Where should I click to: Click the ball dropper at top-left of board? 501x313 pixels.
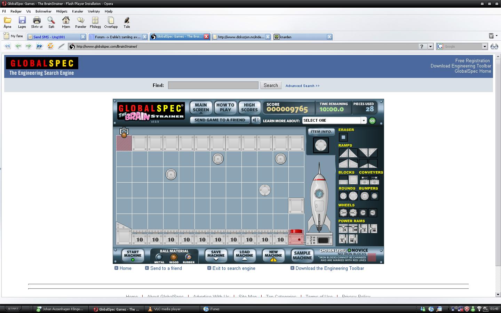click(124, 132)
